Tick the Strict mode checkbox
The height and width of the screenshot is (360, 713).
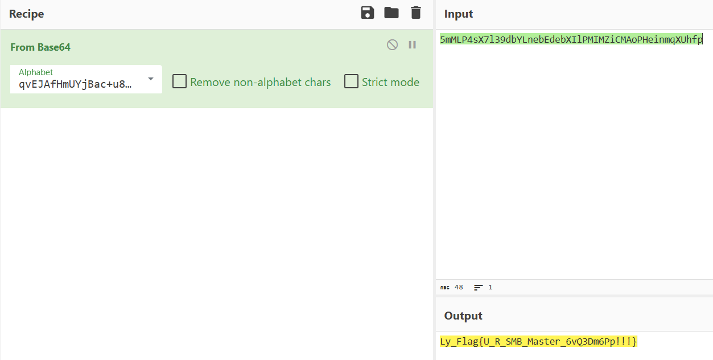[x=351, y=81]
